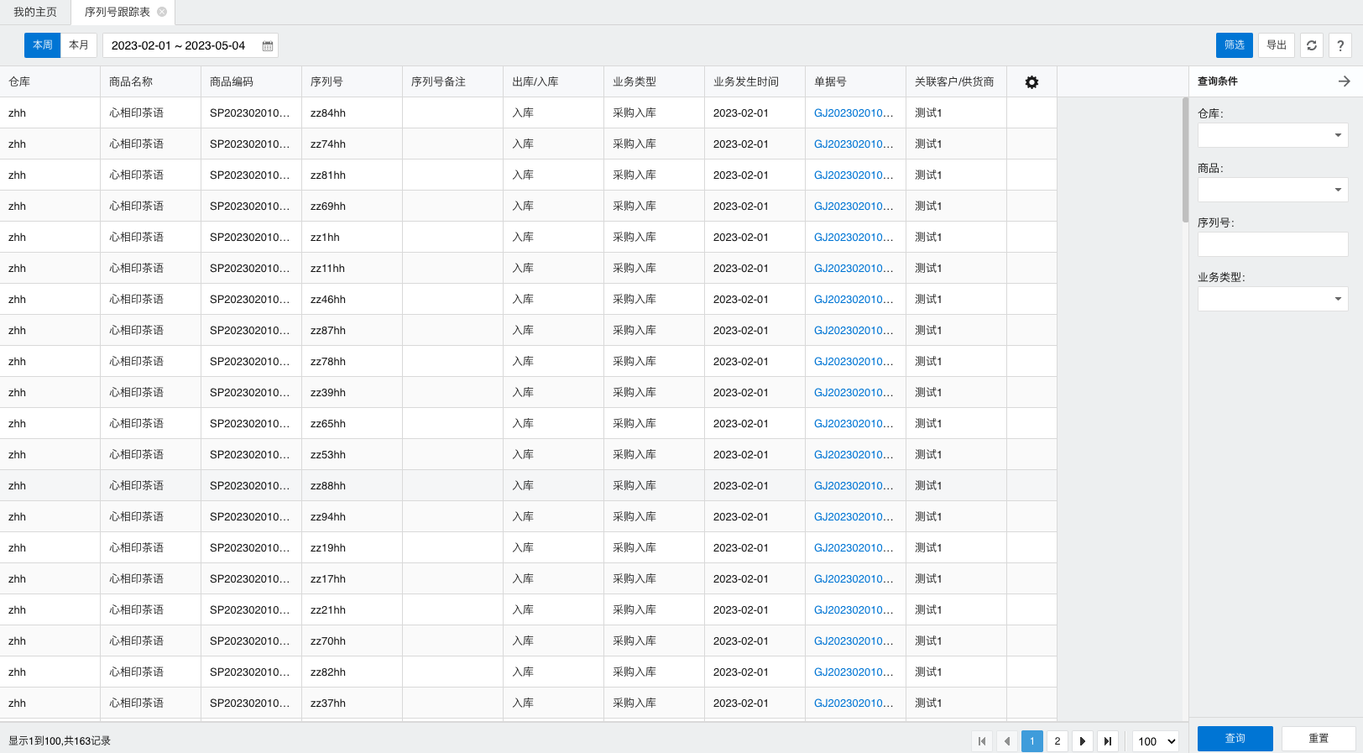Screen dimensions: 1363x753
Task: Click the calendar icon in date range
Action: point(268,46)
